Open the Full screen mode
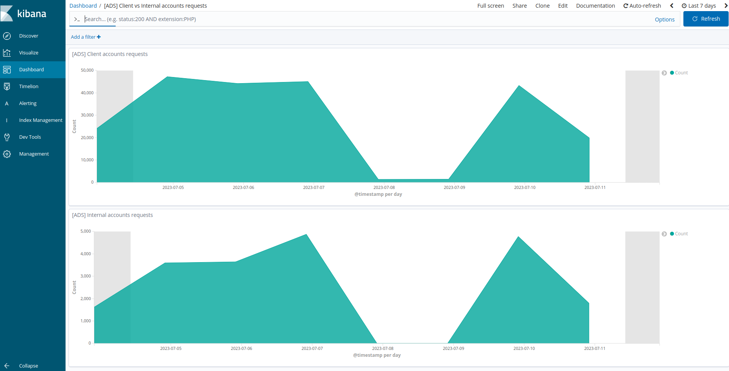The width and height of the screenshot is (729, 371). 491,6
